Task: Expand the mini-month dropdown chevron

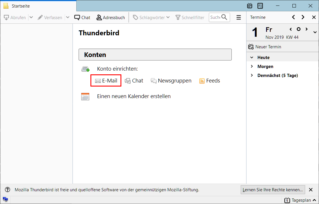Action: click(x=315, y=32)
